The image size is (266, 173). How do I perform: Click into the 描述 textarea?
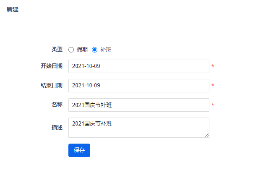[139, 128]
